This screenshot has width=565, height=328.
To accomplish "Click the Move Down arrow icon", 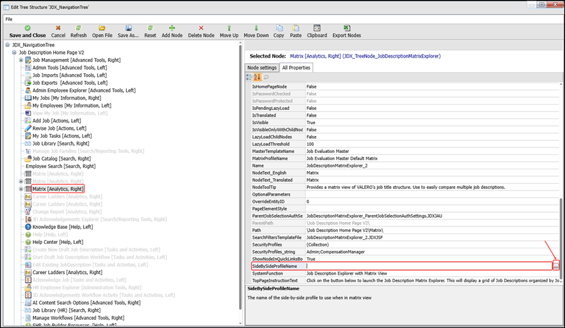I will [x=256, y=28].
